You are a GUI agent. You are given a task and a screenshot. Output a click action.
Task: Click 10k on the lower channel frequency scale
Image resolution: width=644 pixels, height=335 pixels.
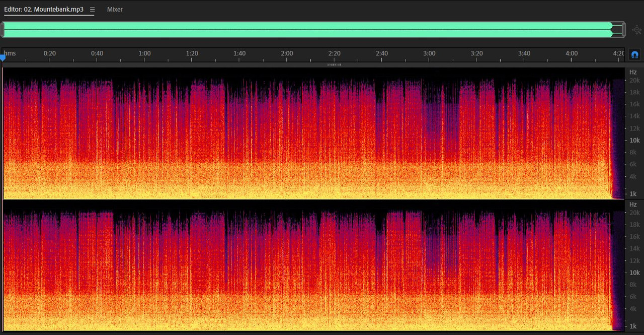coord(634,273)
